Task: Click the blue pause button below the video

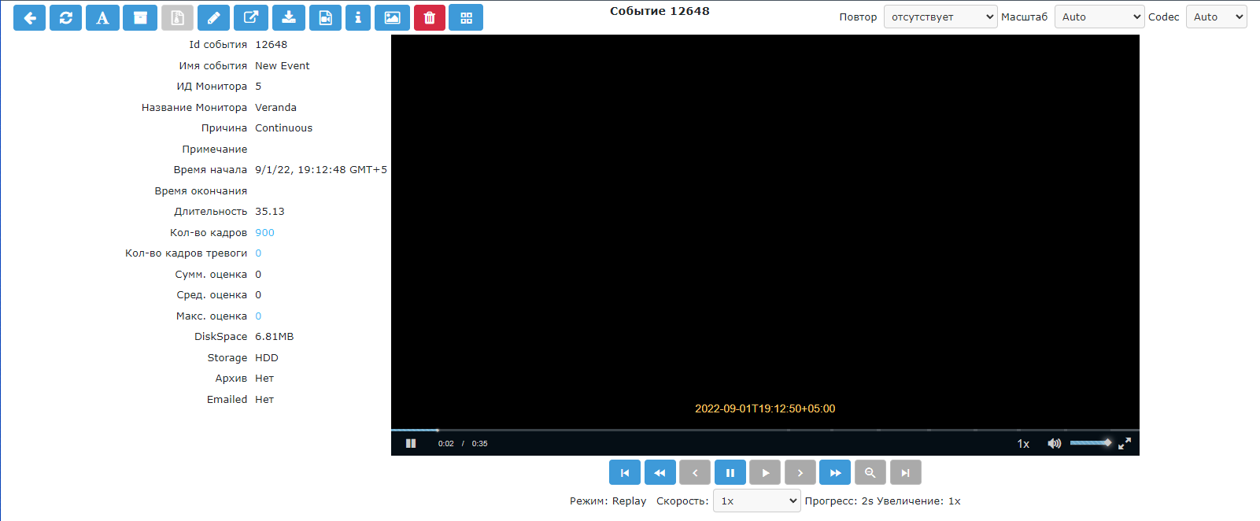Action: tap(730, 472)
